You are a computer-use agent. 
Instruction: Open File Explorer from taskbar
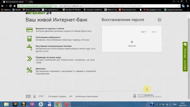point(6,104)
